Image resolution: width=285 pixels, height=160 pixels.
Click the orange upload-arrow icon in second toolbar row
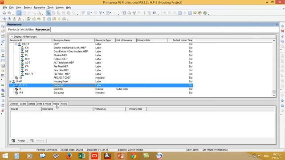click(x=20, y=19)
